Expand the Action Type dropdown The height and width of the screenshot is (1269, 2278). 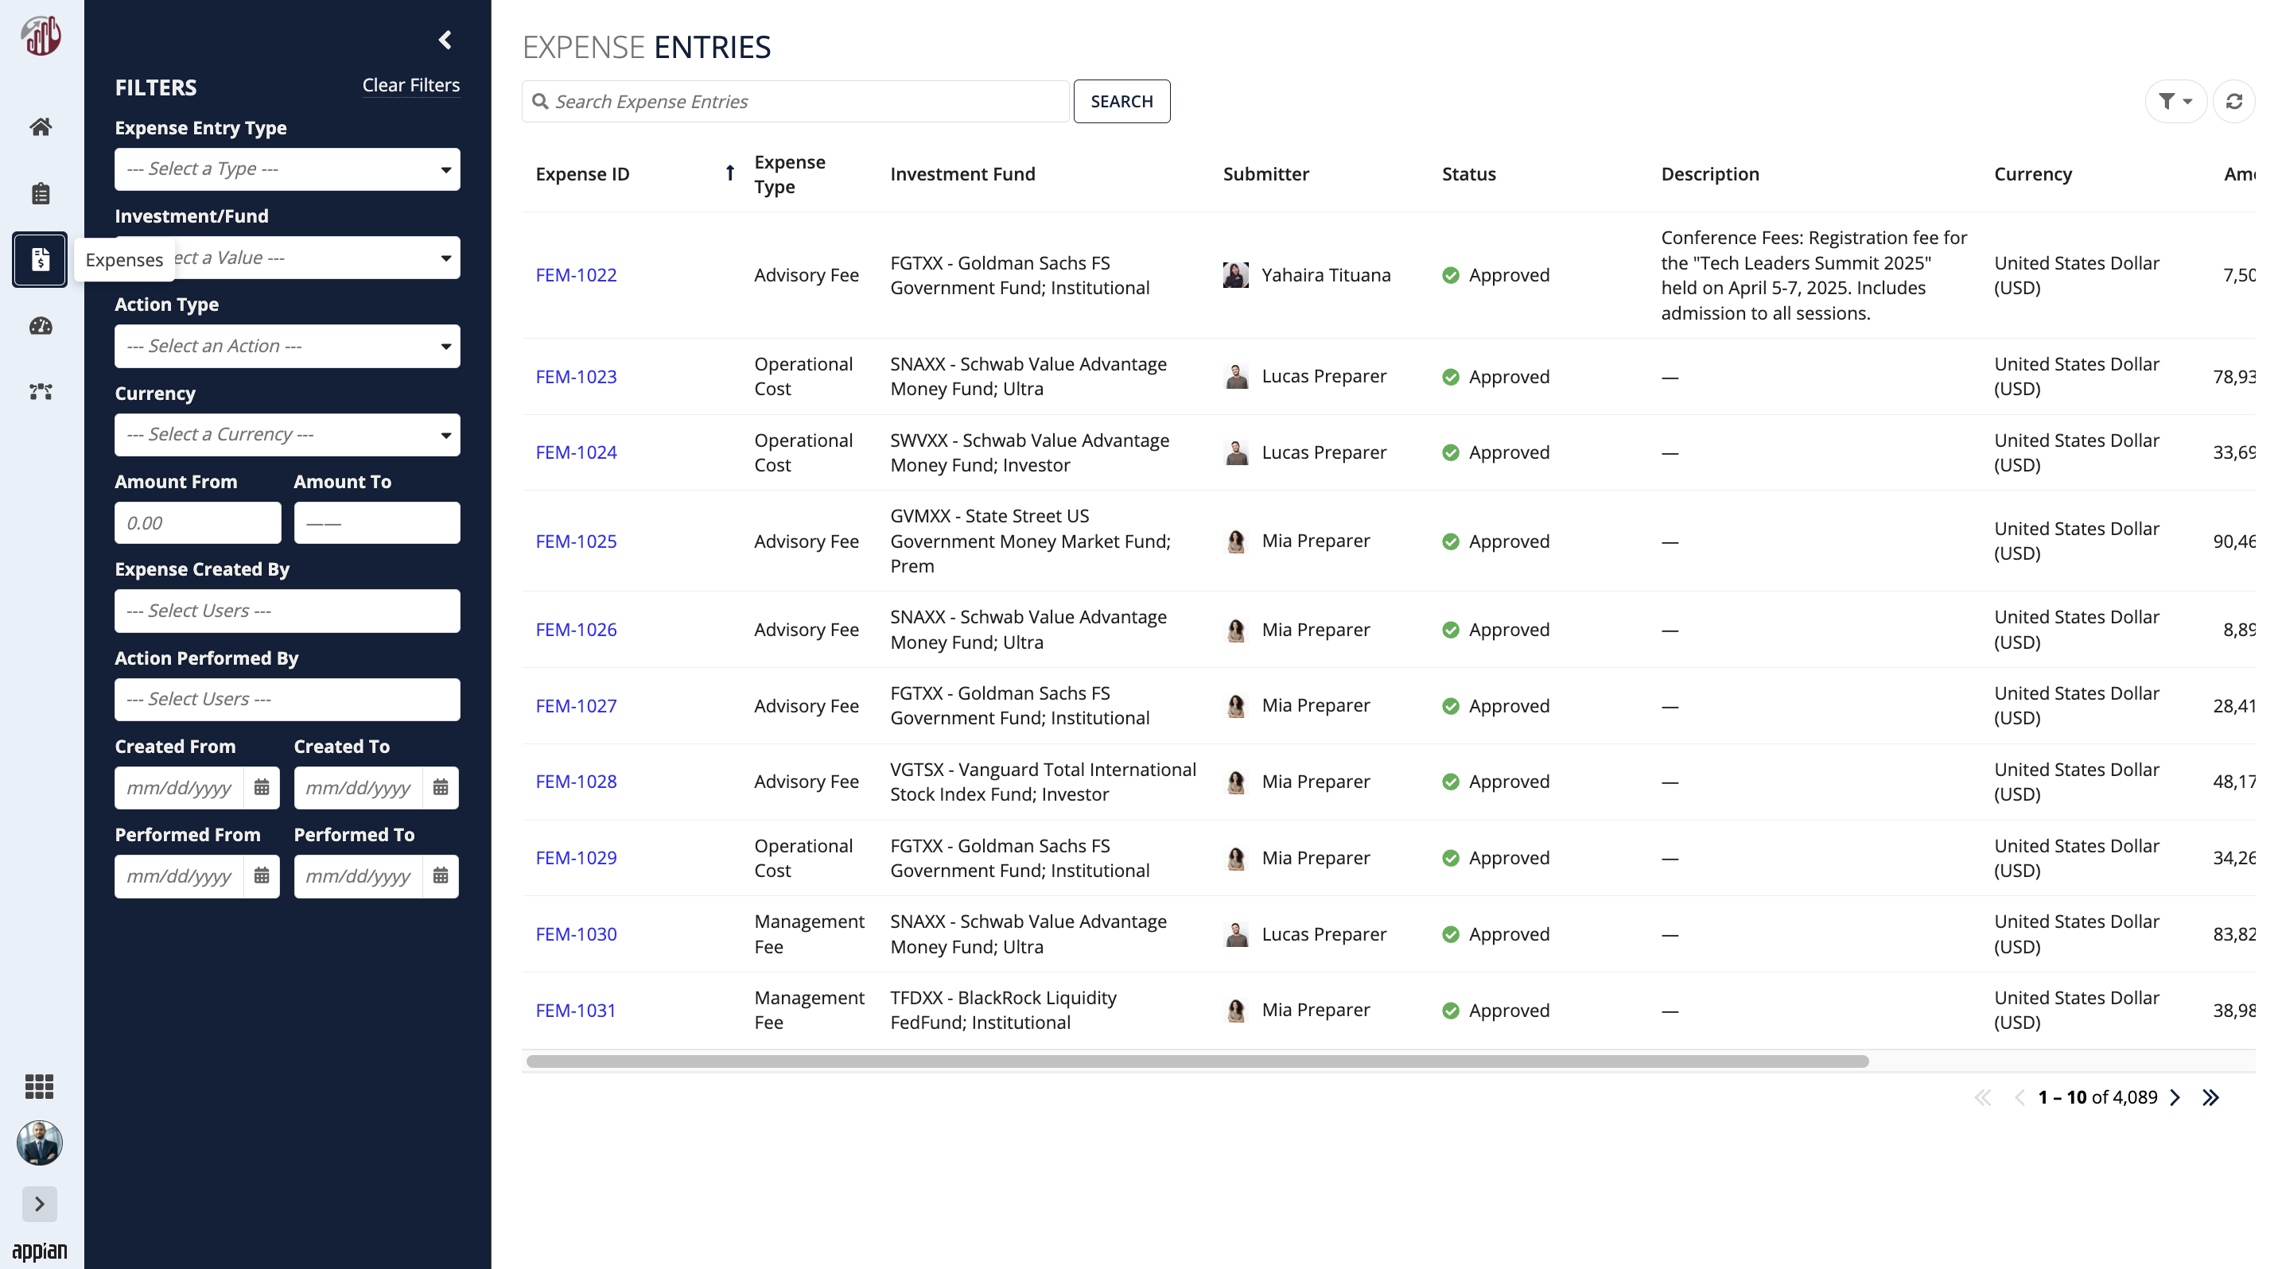(x=287, y=347)
